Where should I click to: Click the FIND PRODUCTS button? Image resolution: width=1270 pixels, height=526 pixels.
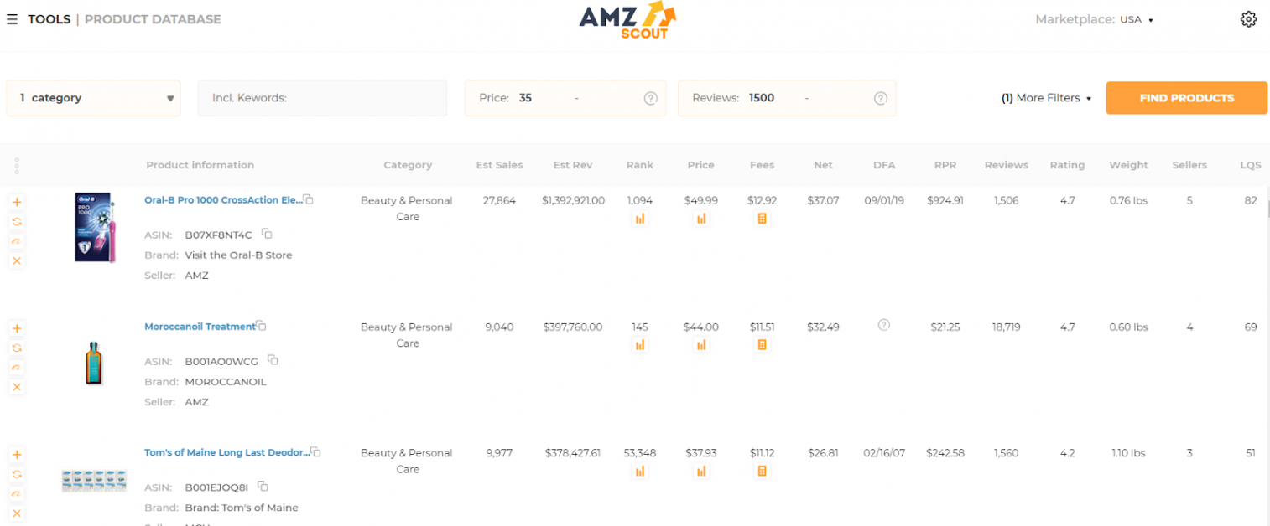[x=1186, y=98]
